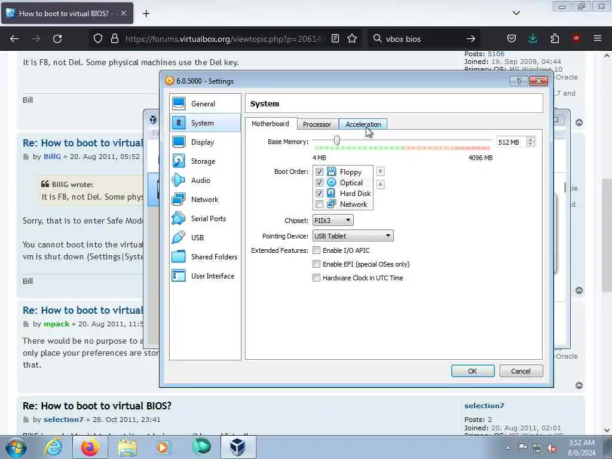This screenshot has height=459, width=612.
Task: Bookmark this page with star icon
Action: tap(352, 39)
